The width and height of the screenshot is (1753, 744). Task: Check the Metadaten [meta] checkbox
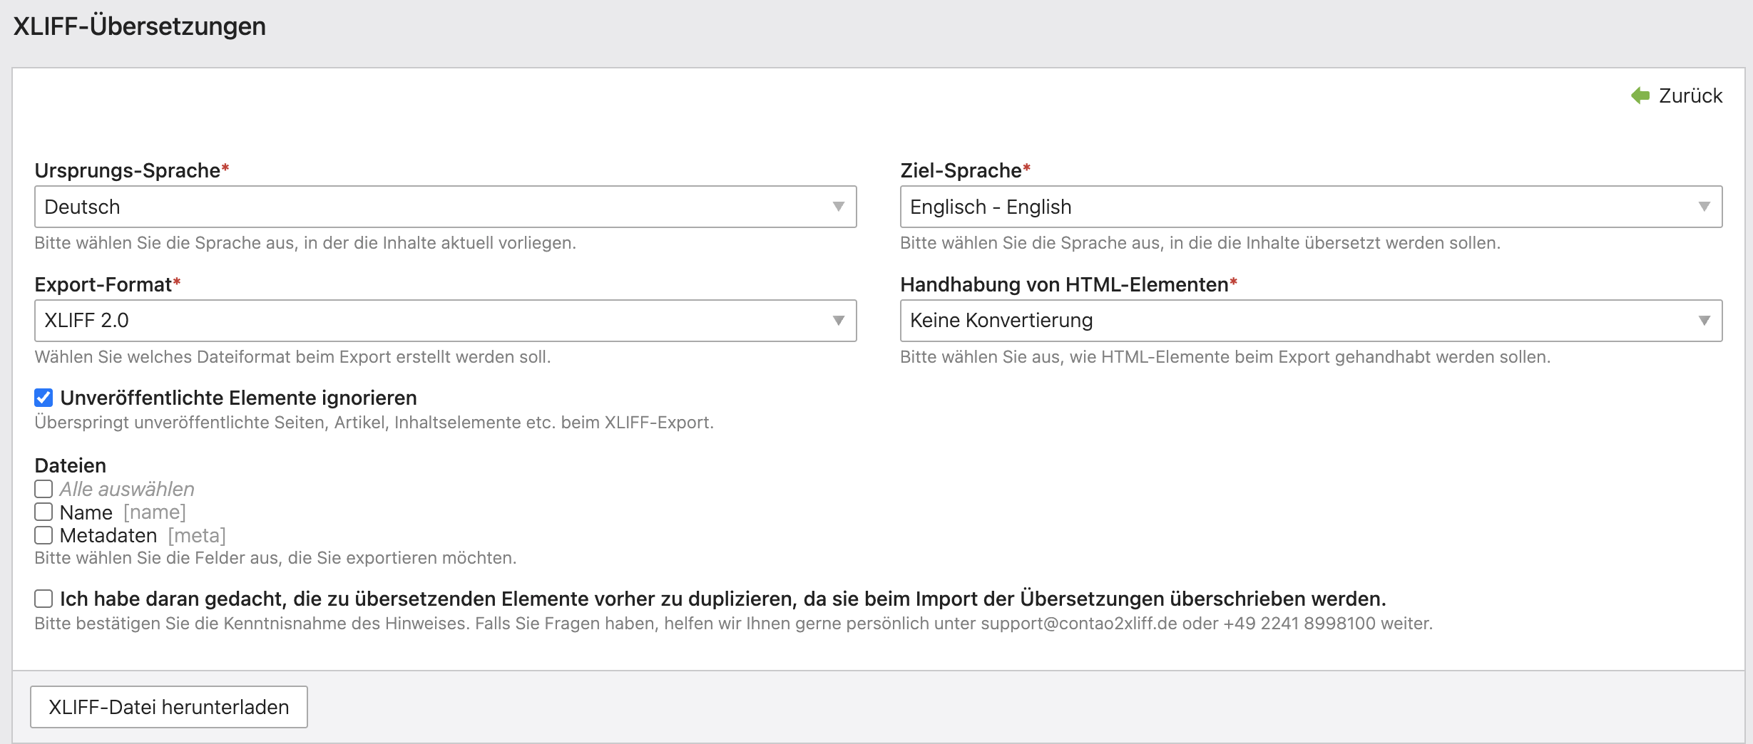[x=44, y=535]
